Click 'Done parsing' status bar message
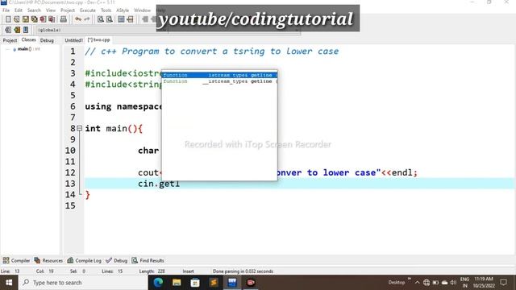 point(243,271)
